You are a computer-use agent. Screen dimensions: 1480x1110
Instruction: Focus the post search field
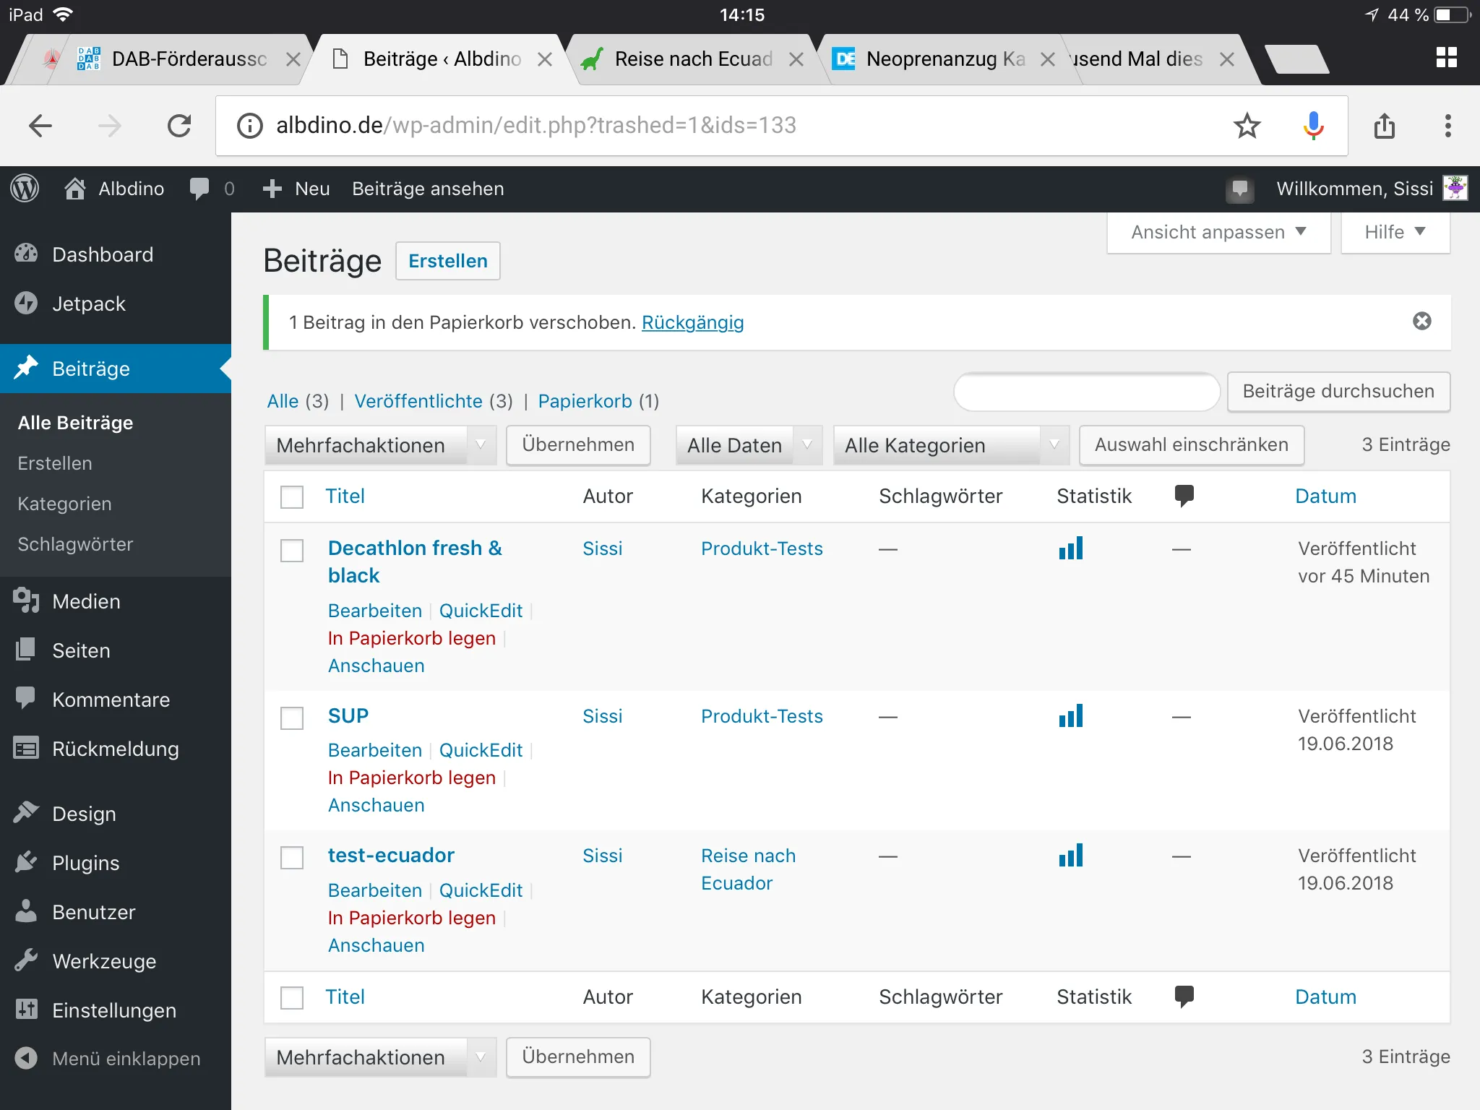(x=1087, y=392)
